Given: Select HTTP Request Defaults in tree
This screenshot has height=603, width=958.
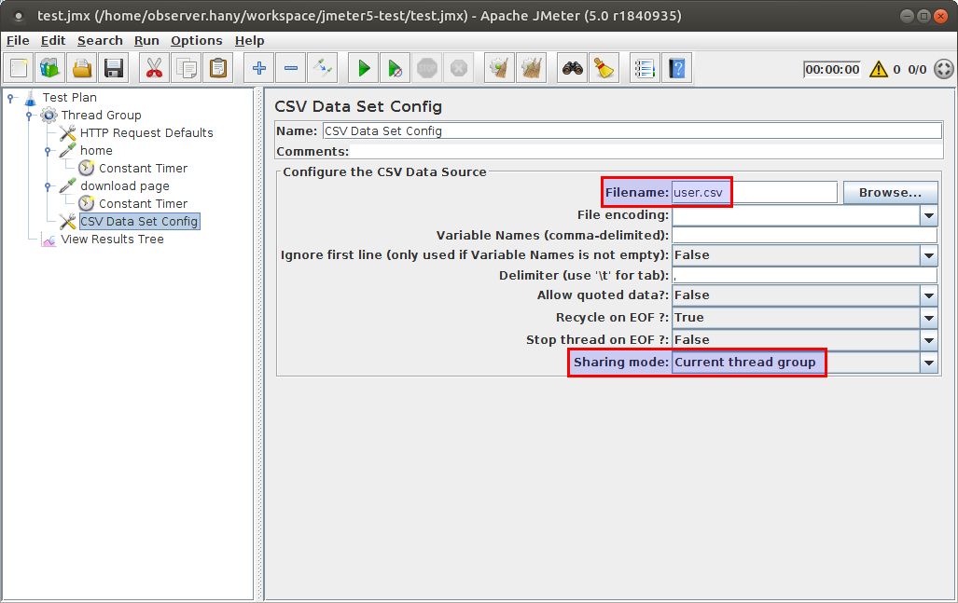Looking at the screenshot, I should (x=146, y=133).
